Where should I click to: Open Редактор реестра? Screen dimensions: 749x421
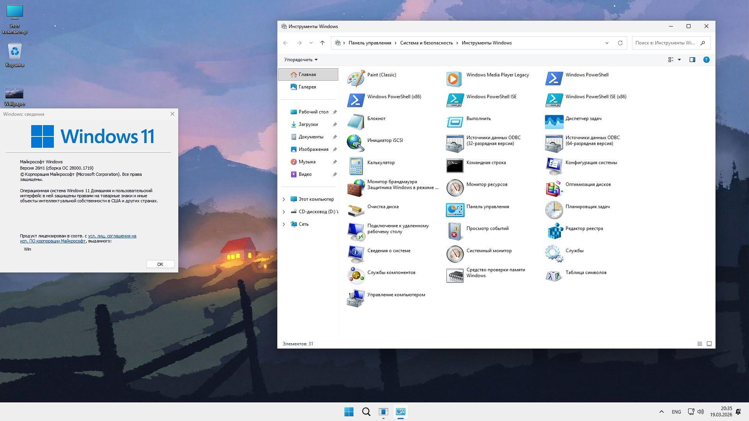pos(584,228)
